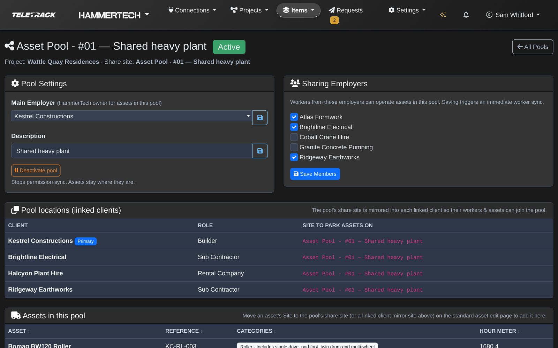Click the Description input field
This screenshot has height=348, width=558.
[x=131, y=151]
